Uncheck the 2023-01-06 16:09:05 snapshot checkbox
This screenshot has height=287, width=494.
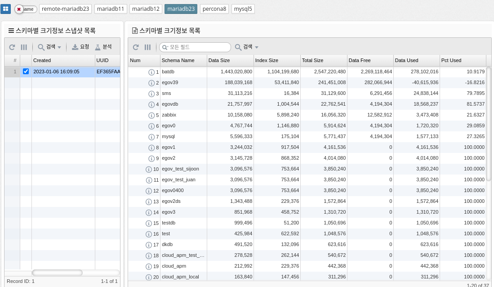pos(26,72)
